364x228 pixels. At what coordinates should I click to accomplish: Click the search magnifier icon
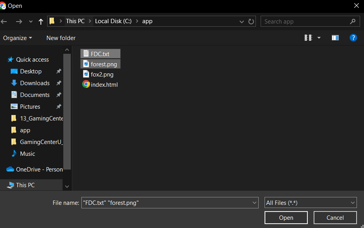[x=353, y=22]
